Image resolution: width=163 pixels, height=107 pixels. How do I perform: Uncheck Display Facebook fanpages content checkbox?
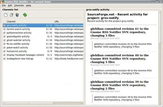4,55
